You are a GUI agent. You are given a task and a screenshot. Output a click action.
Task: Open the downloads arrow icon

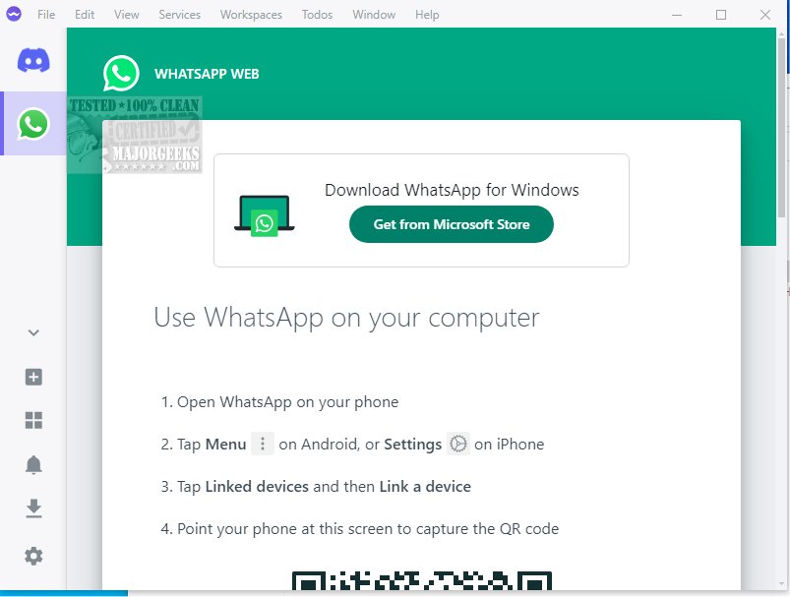(x=33, y=508)
